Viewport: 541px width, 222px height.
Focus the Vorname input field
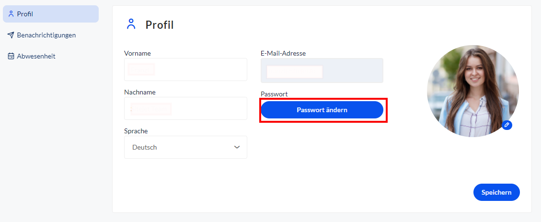(185, 70)
